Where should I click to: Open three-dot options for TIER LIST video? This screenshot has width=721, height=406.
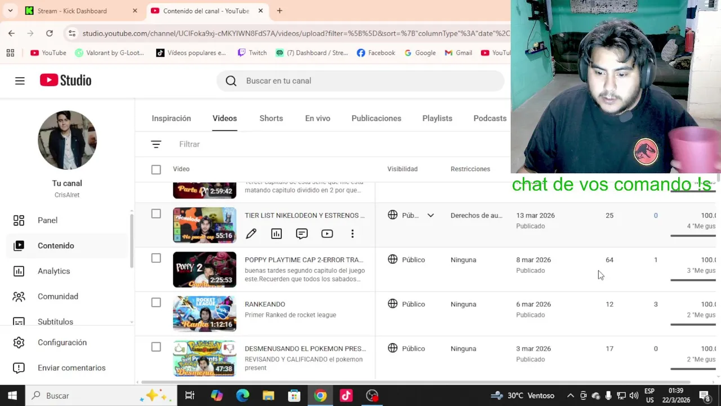[353, 233]
